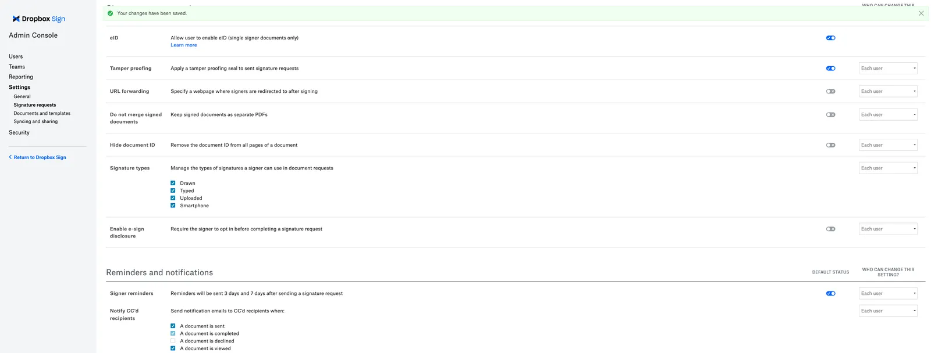Open Security in the sidebar
931x353 pixels.
pos(19,132)
